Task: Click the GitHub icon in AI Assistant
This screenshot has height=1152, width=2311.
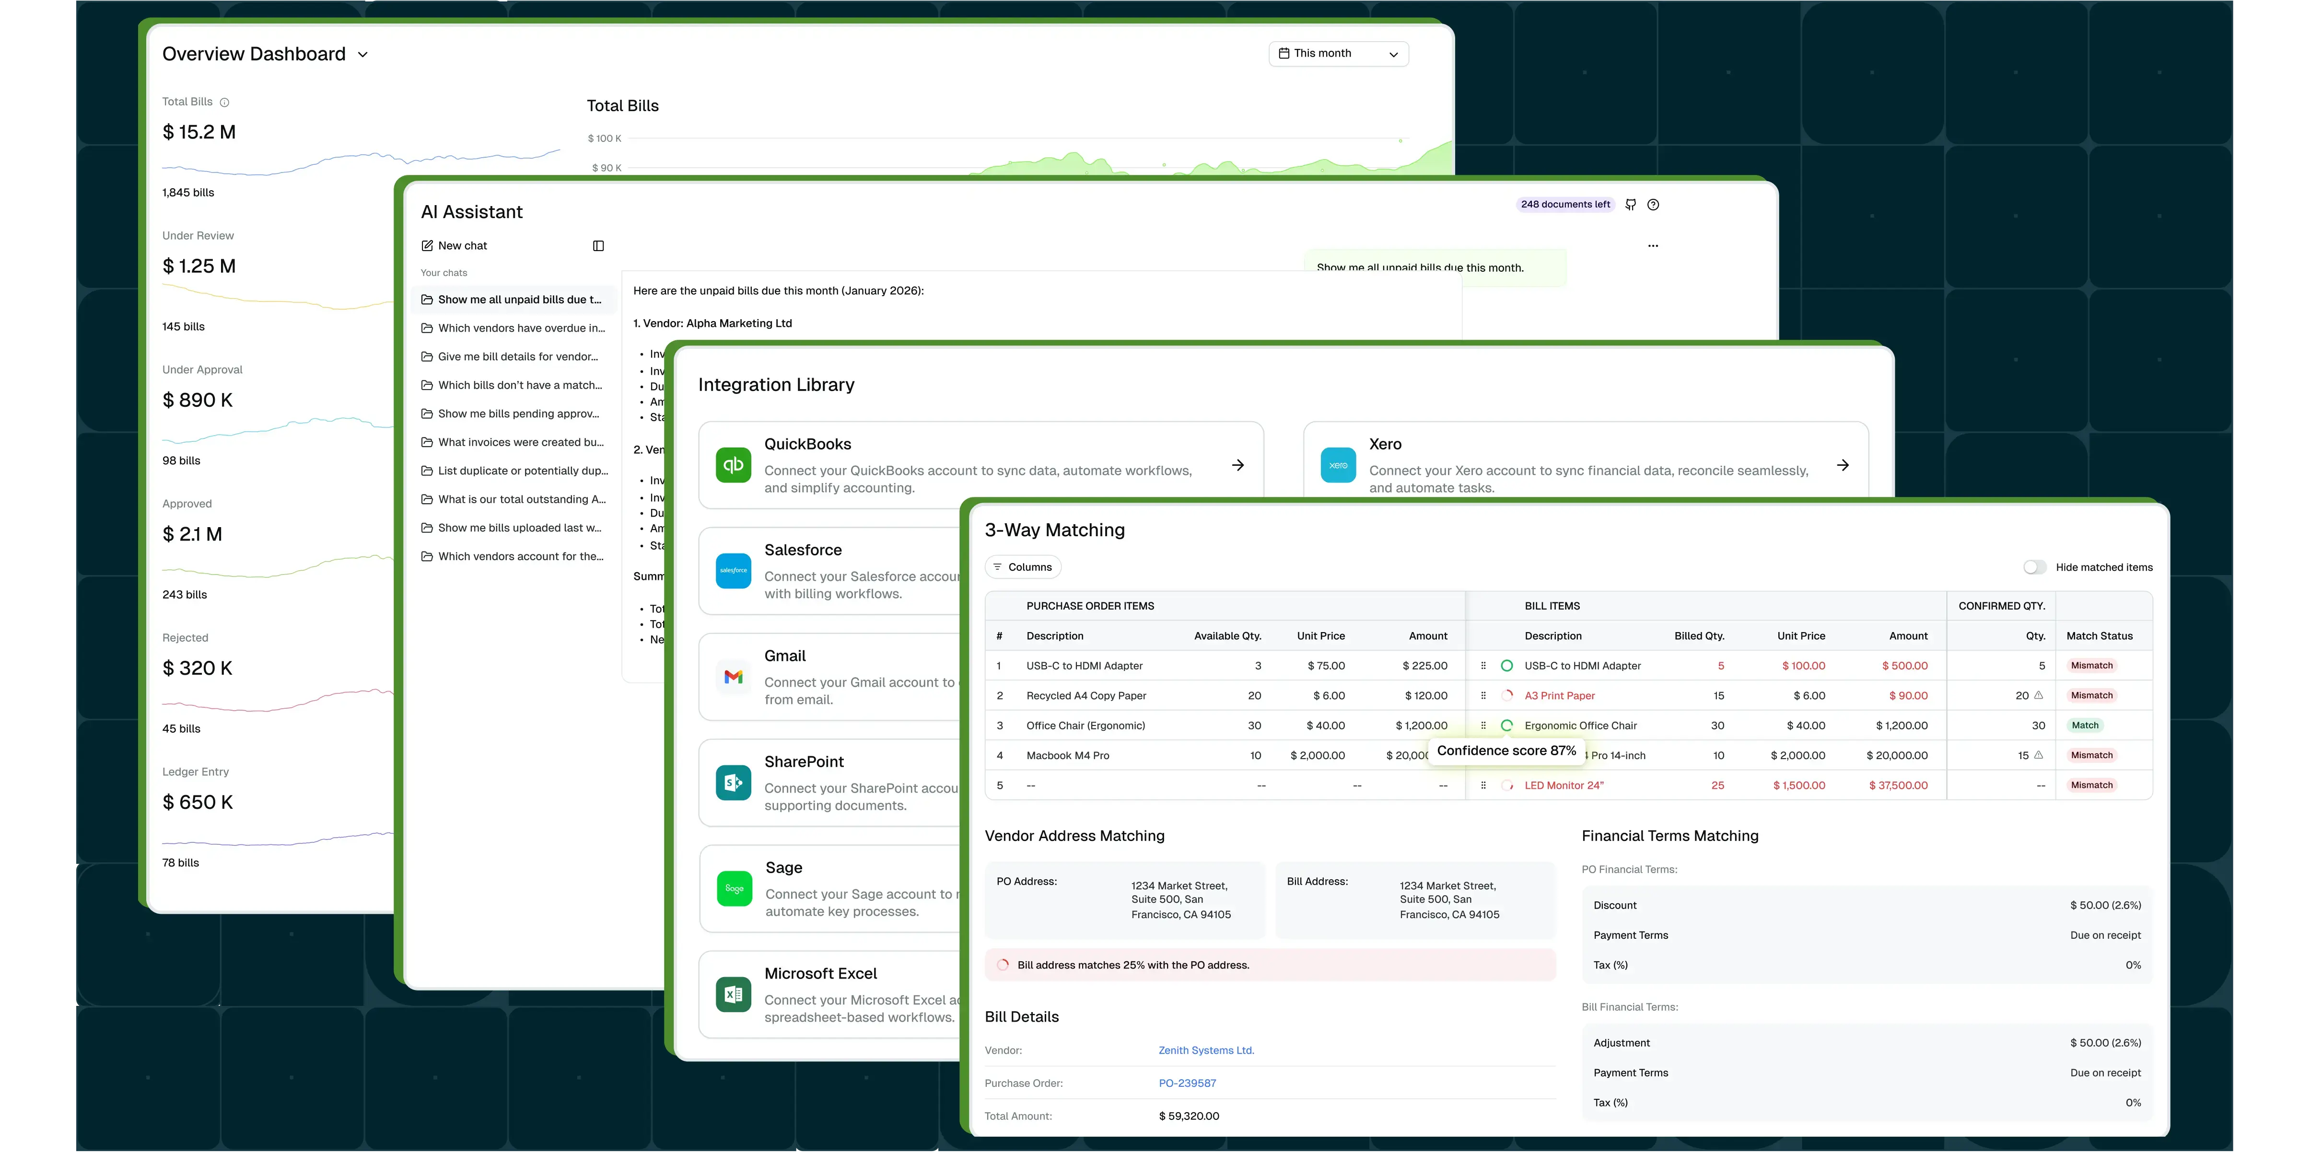Action: tap(1631, 205)
